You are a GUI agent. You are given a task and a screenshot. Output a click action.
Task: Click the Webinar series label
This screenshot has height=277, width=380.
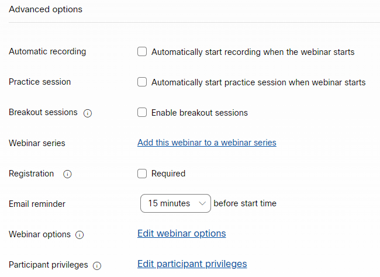click(x=37, y=143)
